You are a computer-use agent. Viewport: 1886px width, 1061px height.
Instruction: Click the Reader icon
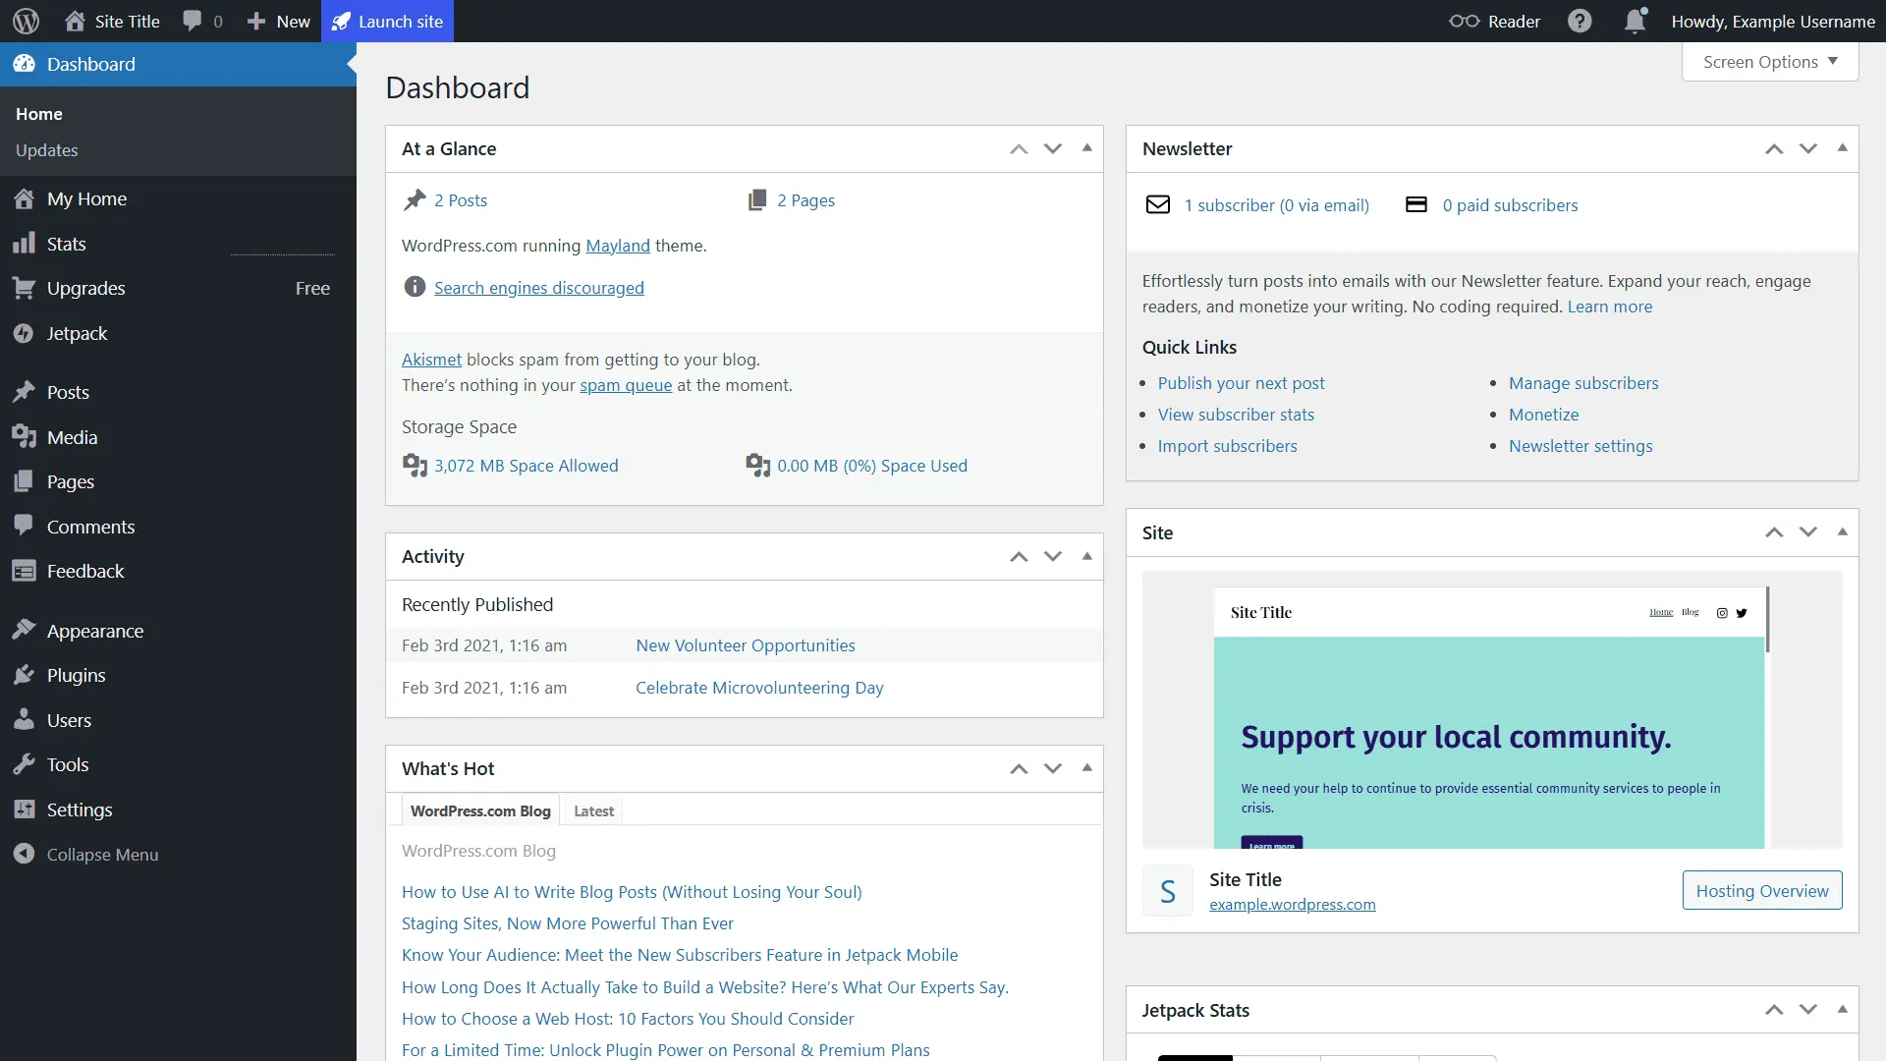pos(1466,21)
